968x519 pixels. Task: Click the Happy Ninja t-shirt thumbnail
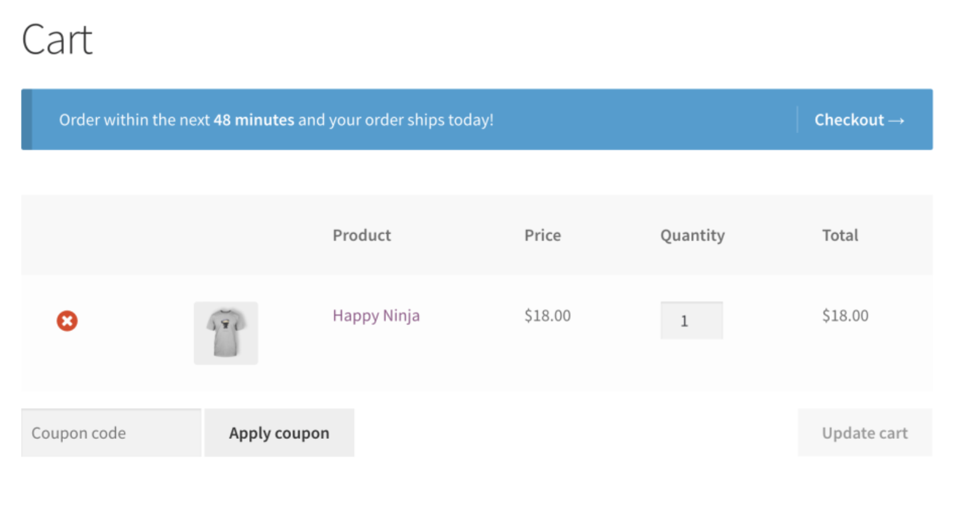click(x=226, y=333)
